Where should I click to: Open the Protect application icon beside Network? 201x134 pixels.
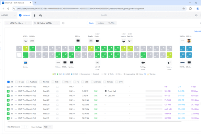pos(34,15)
